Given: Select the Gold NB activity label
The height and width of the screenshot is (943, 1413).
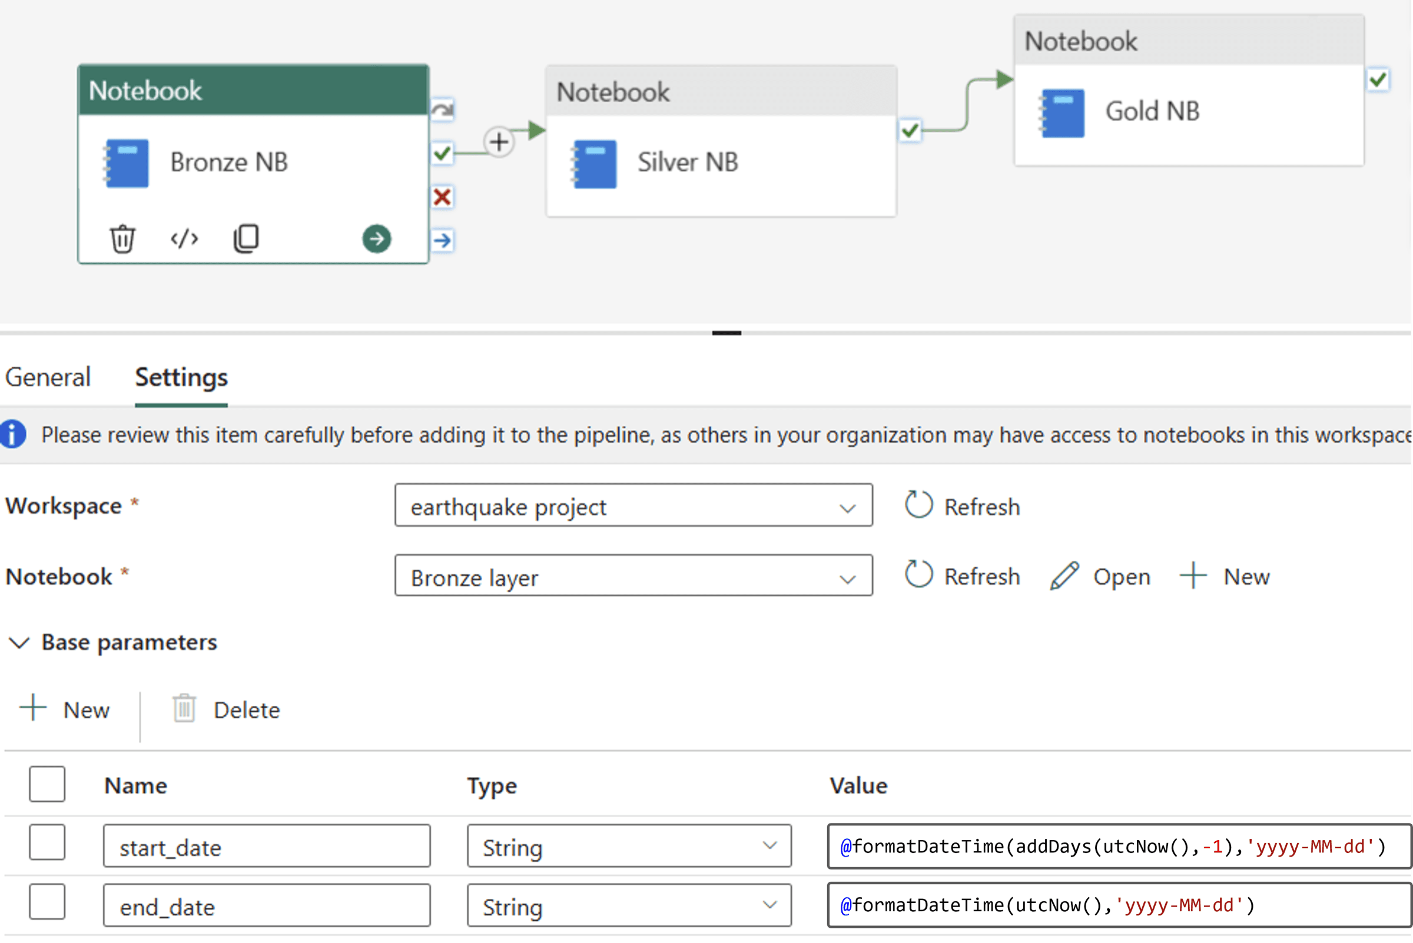Looking at the screenshot, I should pyautogui.click(x=1153, y=111).
